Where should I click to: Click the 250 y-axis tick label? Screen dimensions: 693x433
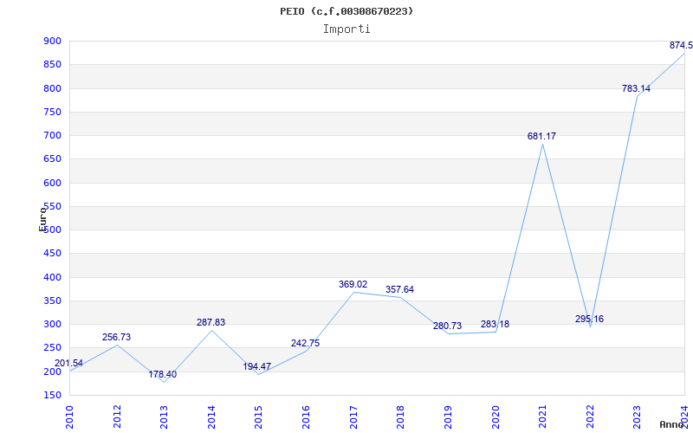click(52, 348)
